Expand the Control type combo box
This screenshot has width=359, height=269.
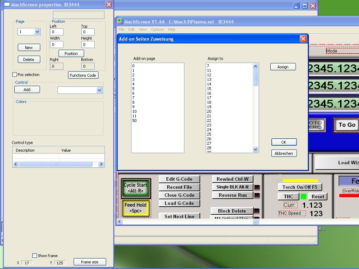(99, 90)
